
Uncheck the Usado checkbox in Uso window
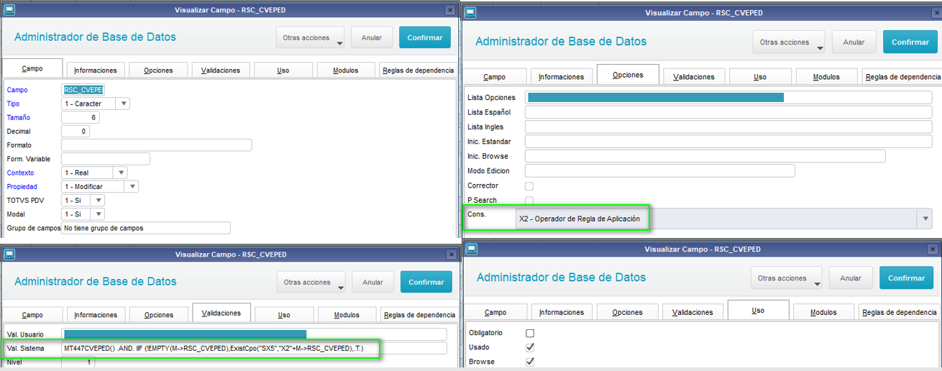530,347
